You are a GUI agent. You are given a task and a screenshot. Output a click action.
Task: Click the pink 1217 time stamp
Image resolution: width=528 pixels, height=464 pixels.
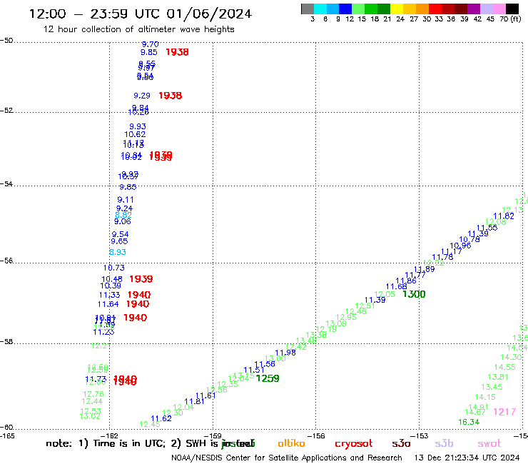pyautogui.click(x=504, y=412)
